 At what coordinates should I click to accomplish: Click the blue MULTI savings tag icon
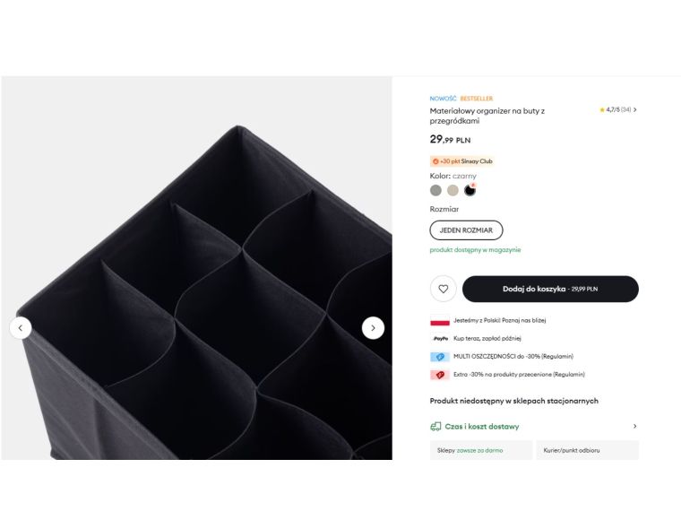point(440,357)
